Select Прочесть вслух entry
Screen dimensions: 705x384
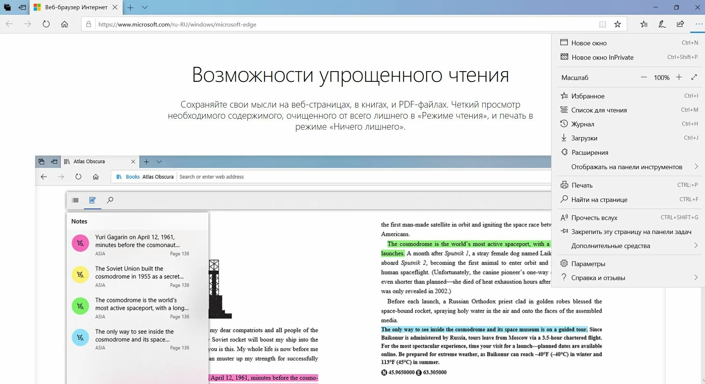click(x=629, y=217)
